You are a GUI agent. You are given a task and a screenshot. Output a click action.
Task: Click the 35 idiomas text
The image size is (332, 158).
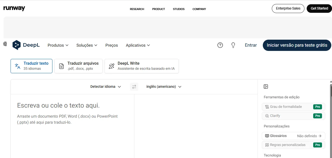click(32, 68)
